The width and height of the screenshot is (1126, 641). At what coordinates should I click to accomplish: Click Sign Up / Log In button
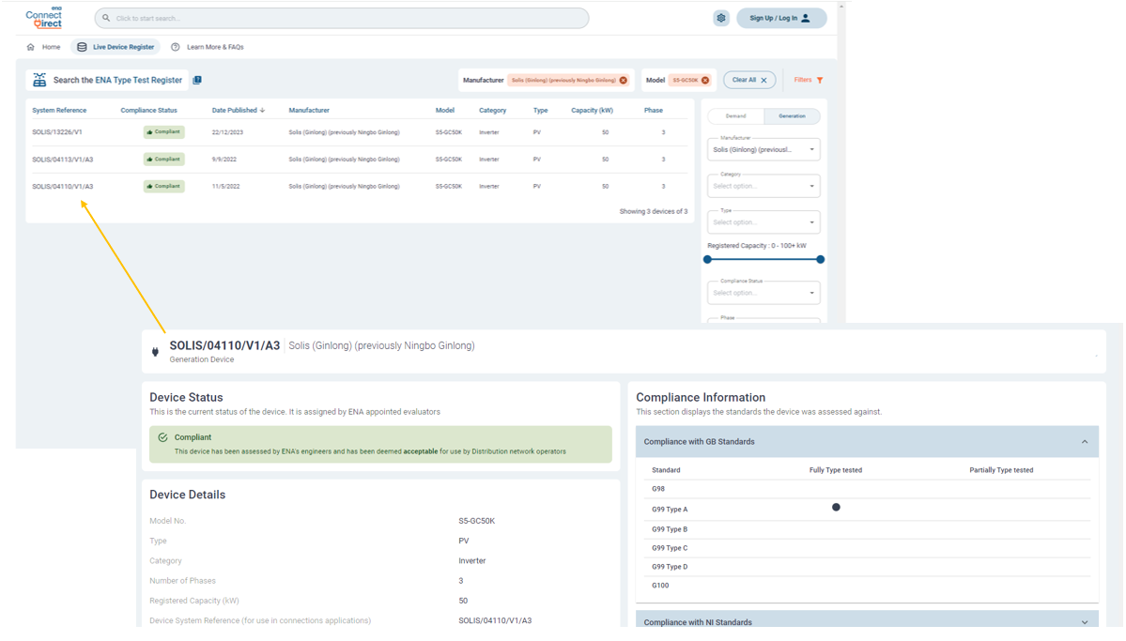(781, 18)
